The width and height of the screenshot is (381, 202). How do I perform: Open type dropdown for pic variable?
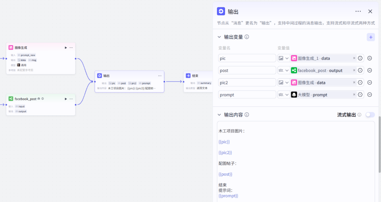coord(284,58)
